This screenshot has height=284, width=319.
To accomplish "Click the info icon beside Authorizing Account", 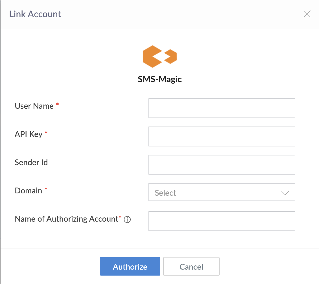I will coord(127,219).
